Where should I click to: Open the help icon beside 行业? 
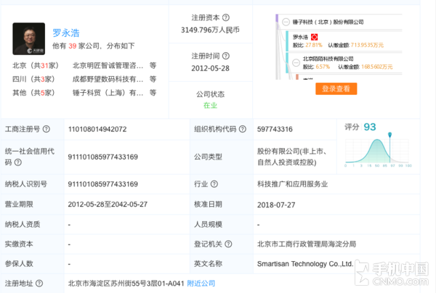(x=214, y=184)
